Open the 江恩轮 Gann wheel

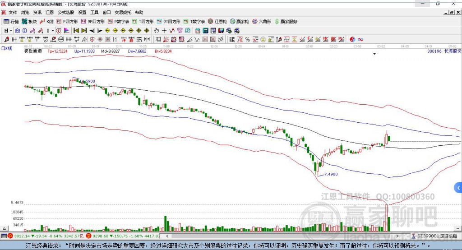tap(217, 22)
